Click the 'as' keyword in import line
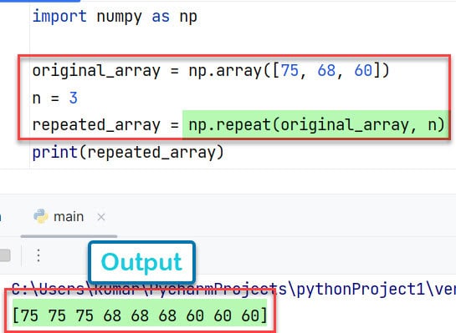This screenshot has height=333, width=456. click(161, 17)
